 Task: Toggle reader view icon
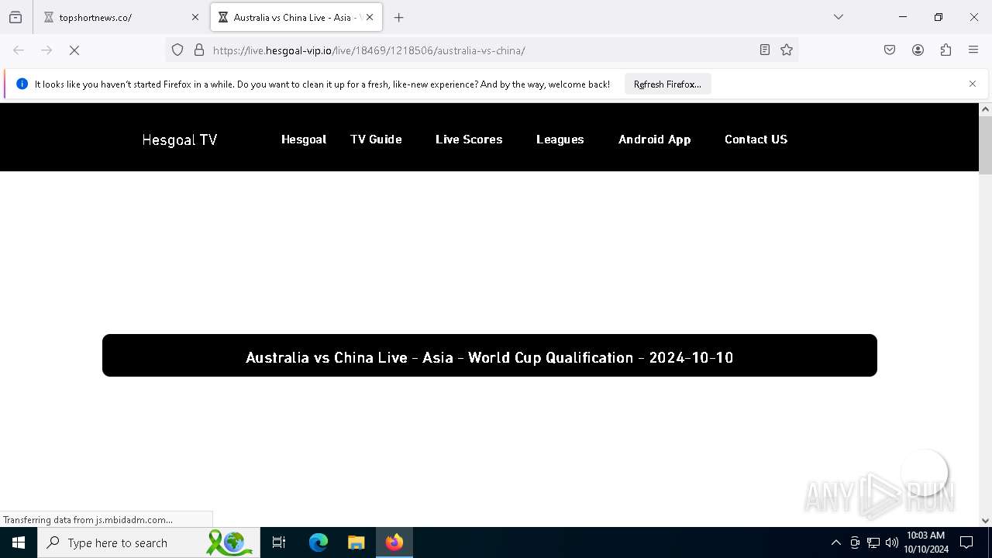click(765, 50)
